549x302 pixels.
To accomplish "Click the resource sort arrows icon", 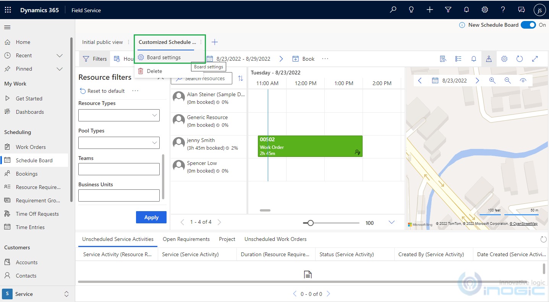I will 240,78.
